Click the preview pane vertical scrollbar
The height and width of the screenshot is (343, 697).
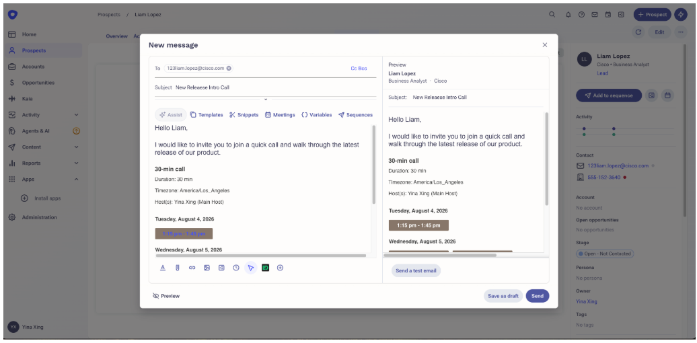(x=546, y=159)
